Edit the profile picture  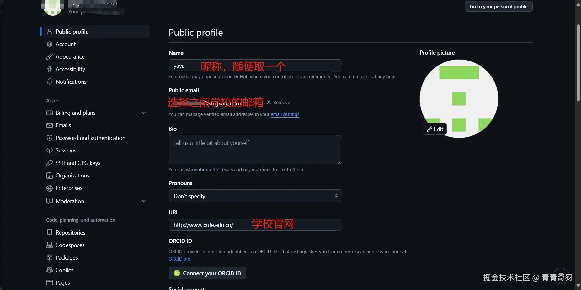(435, 129)
